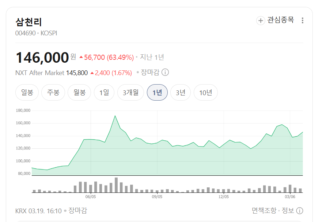Switch to the 3년 three-year range

(181, 92)
